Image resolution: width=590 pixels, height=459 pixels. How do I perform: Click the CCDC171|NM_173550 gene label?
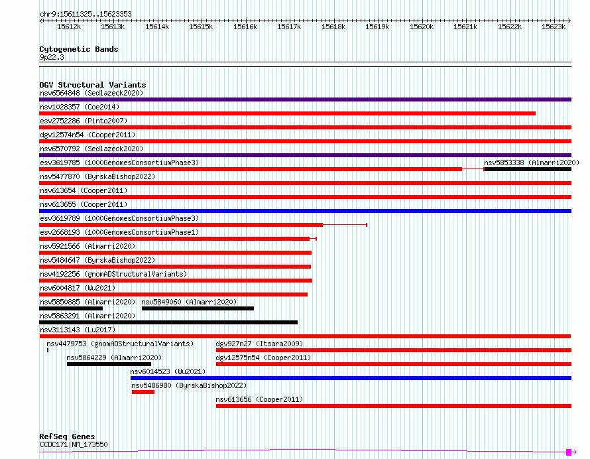pos(74,444)
